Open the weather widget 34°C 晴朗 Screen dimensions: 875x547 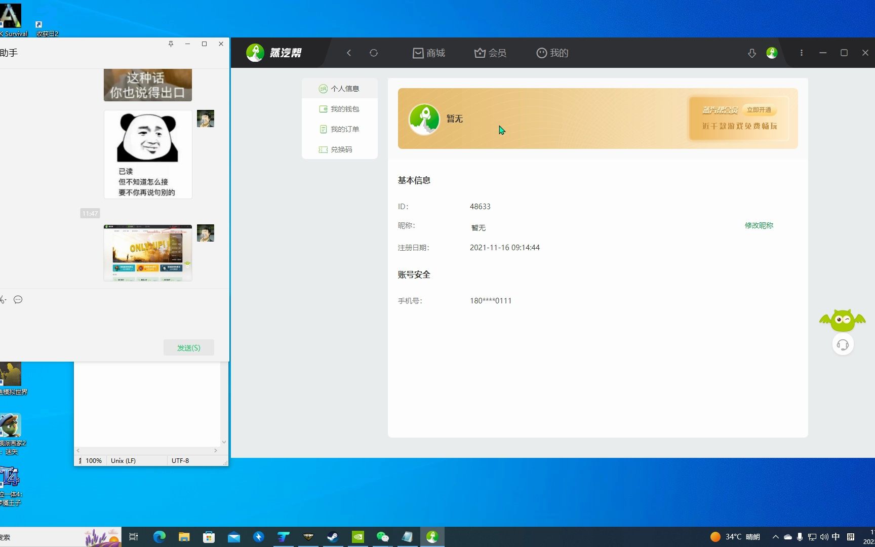click(x=735, y=537)
